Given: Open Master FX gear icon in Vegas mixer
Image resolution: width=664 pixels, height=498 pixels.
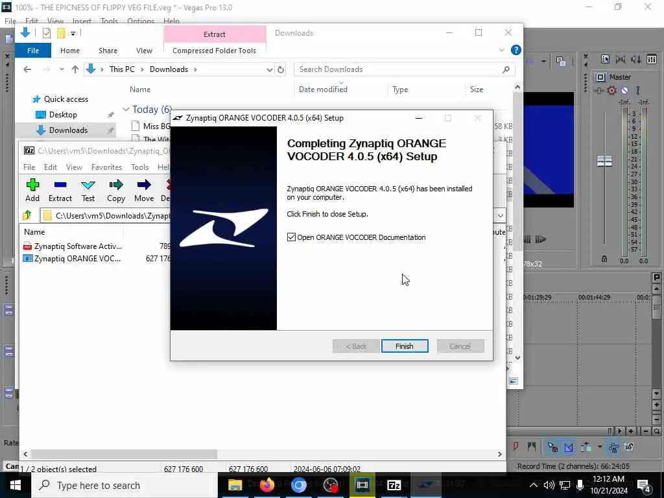Looking at the screenshot, I should tap(611, 90).
